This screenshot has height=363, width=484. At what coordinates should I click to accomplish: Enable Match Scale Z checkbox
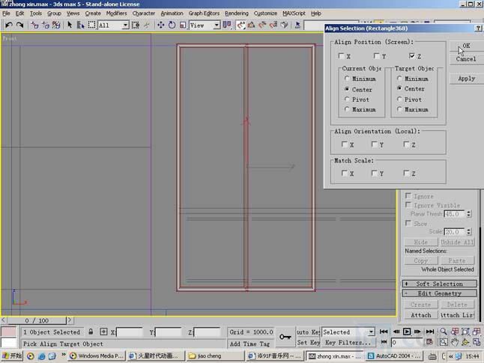tap(407, 174)
